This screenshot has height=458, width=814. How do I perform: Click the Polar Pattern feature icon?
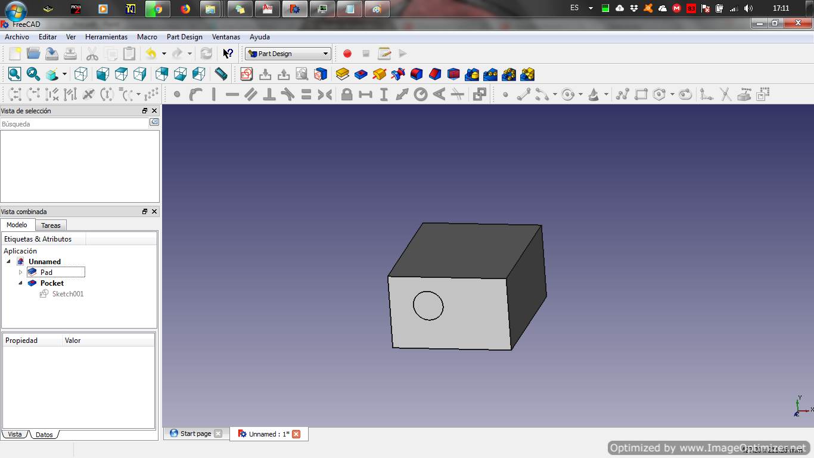(508, 74)
